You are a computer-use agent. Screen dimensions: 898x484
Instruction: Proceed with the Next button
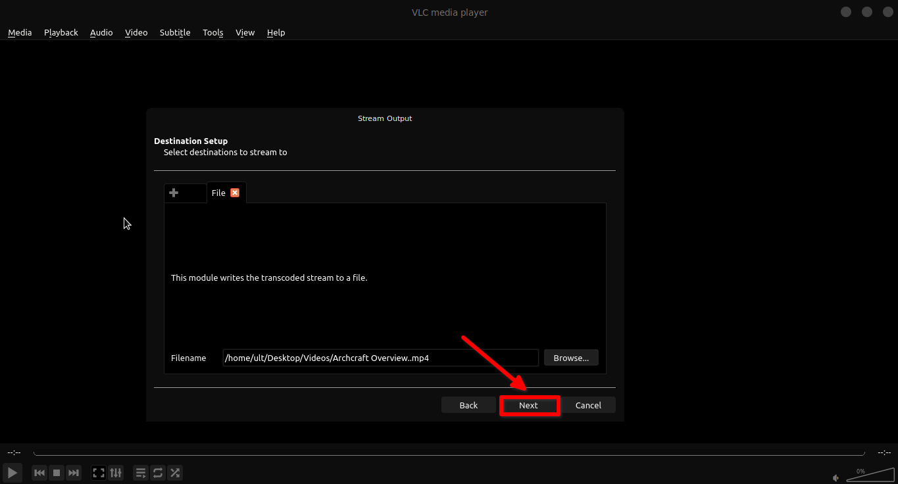[528, 405]
